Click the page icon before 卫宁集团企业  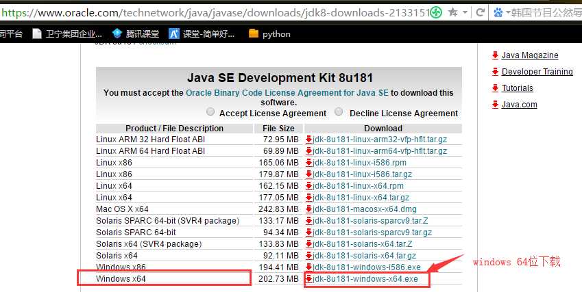point(37,34)
